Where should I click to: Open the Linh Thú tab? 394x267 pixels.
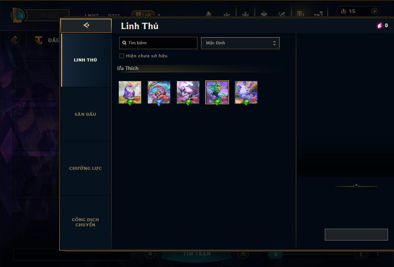pos(86,60)
